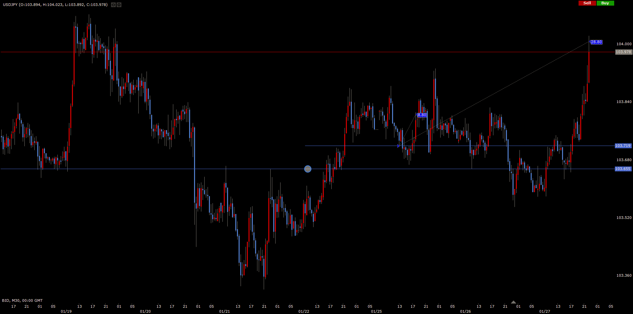This screenshot has width=633, height=314.
Task: Select the 103.719 price level label
Action: pos(623,146)
